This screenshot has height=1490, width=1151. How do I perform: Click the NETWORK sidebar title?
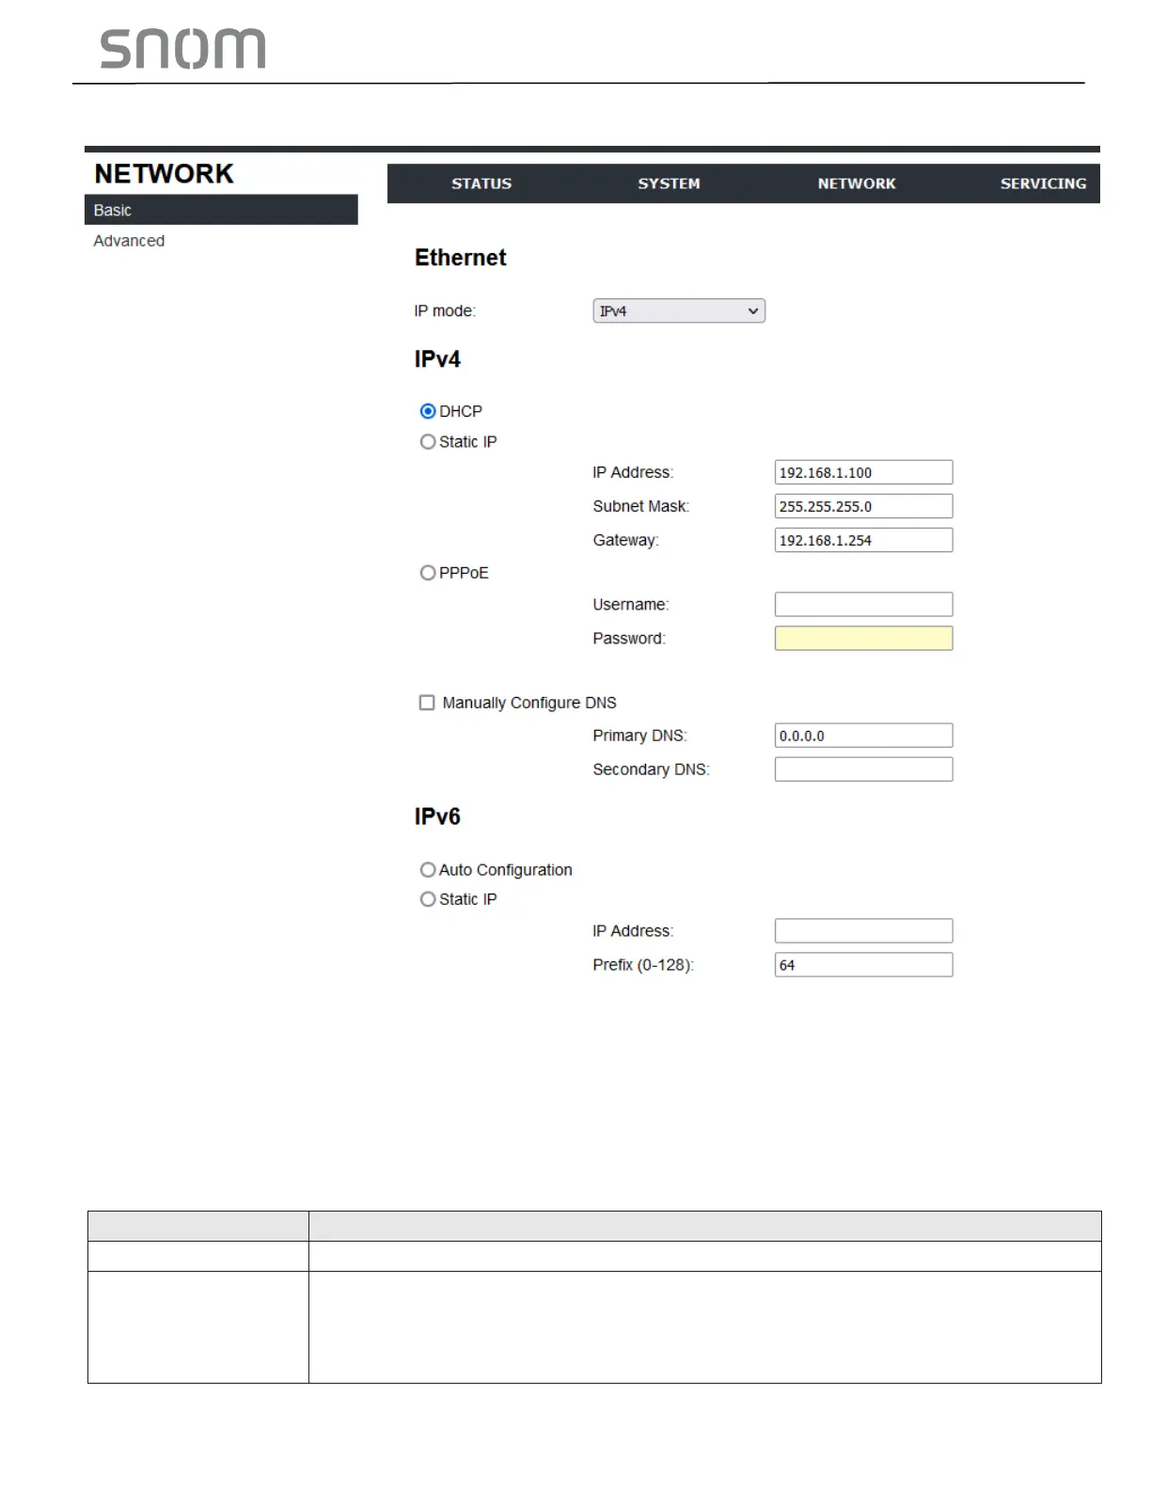164,174
